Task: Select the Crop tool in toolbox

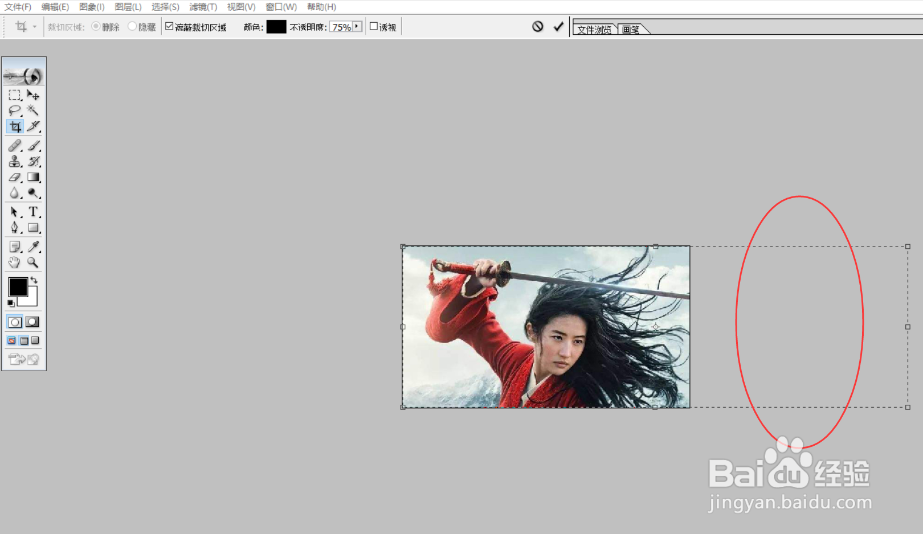Action: pyautogui.click(x=15, y=126)
